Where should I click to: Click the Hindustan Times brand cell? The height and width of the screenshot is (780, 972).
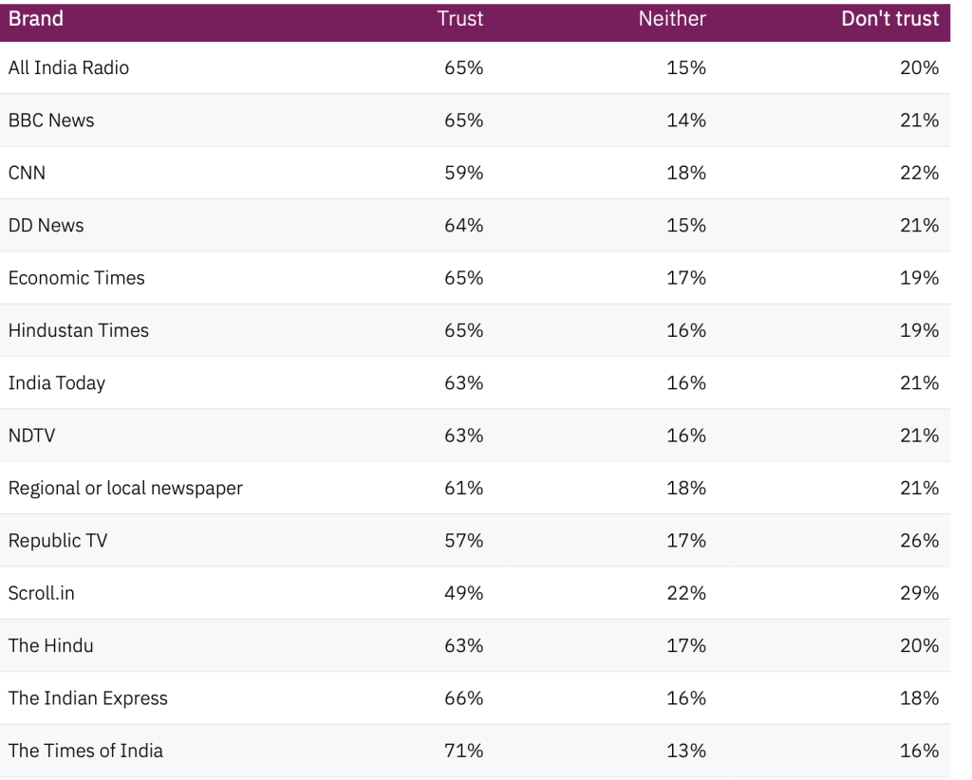pyautogui.click(x=78, y=330)
